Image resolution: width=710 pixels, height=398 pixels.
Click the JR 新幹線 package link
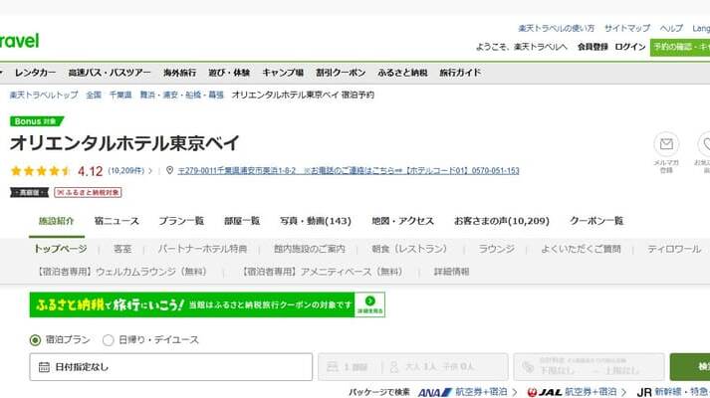pos(673,392)
